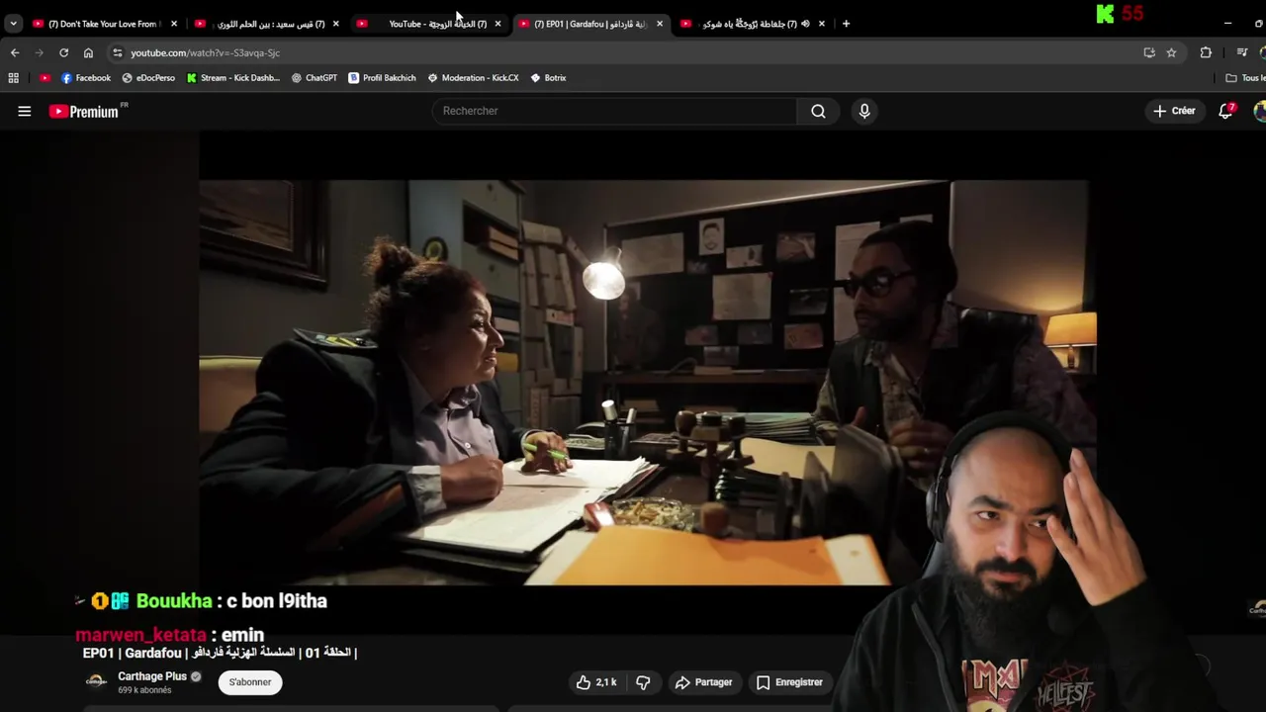Screen dimensions: 1266x712
Task: Open Carthage Plus channel avatar
Action: (x=96, y=681)
